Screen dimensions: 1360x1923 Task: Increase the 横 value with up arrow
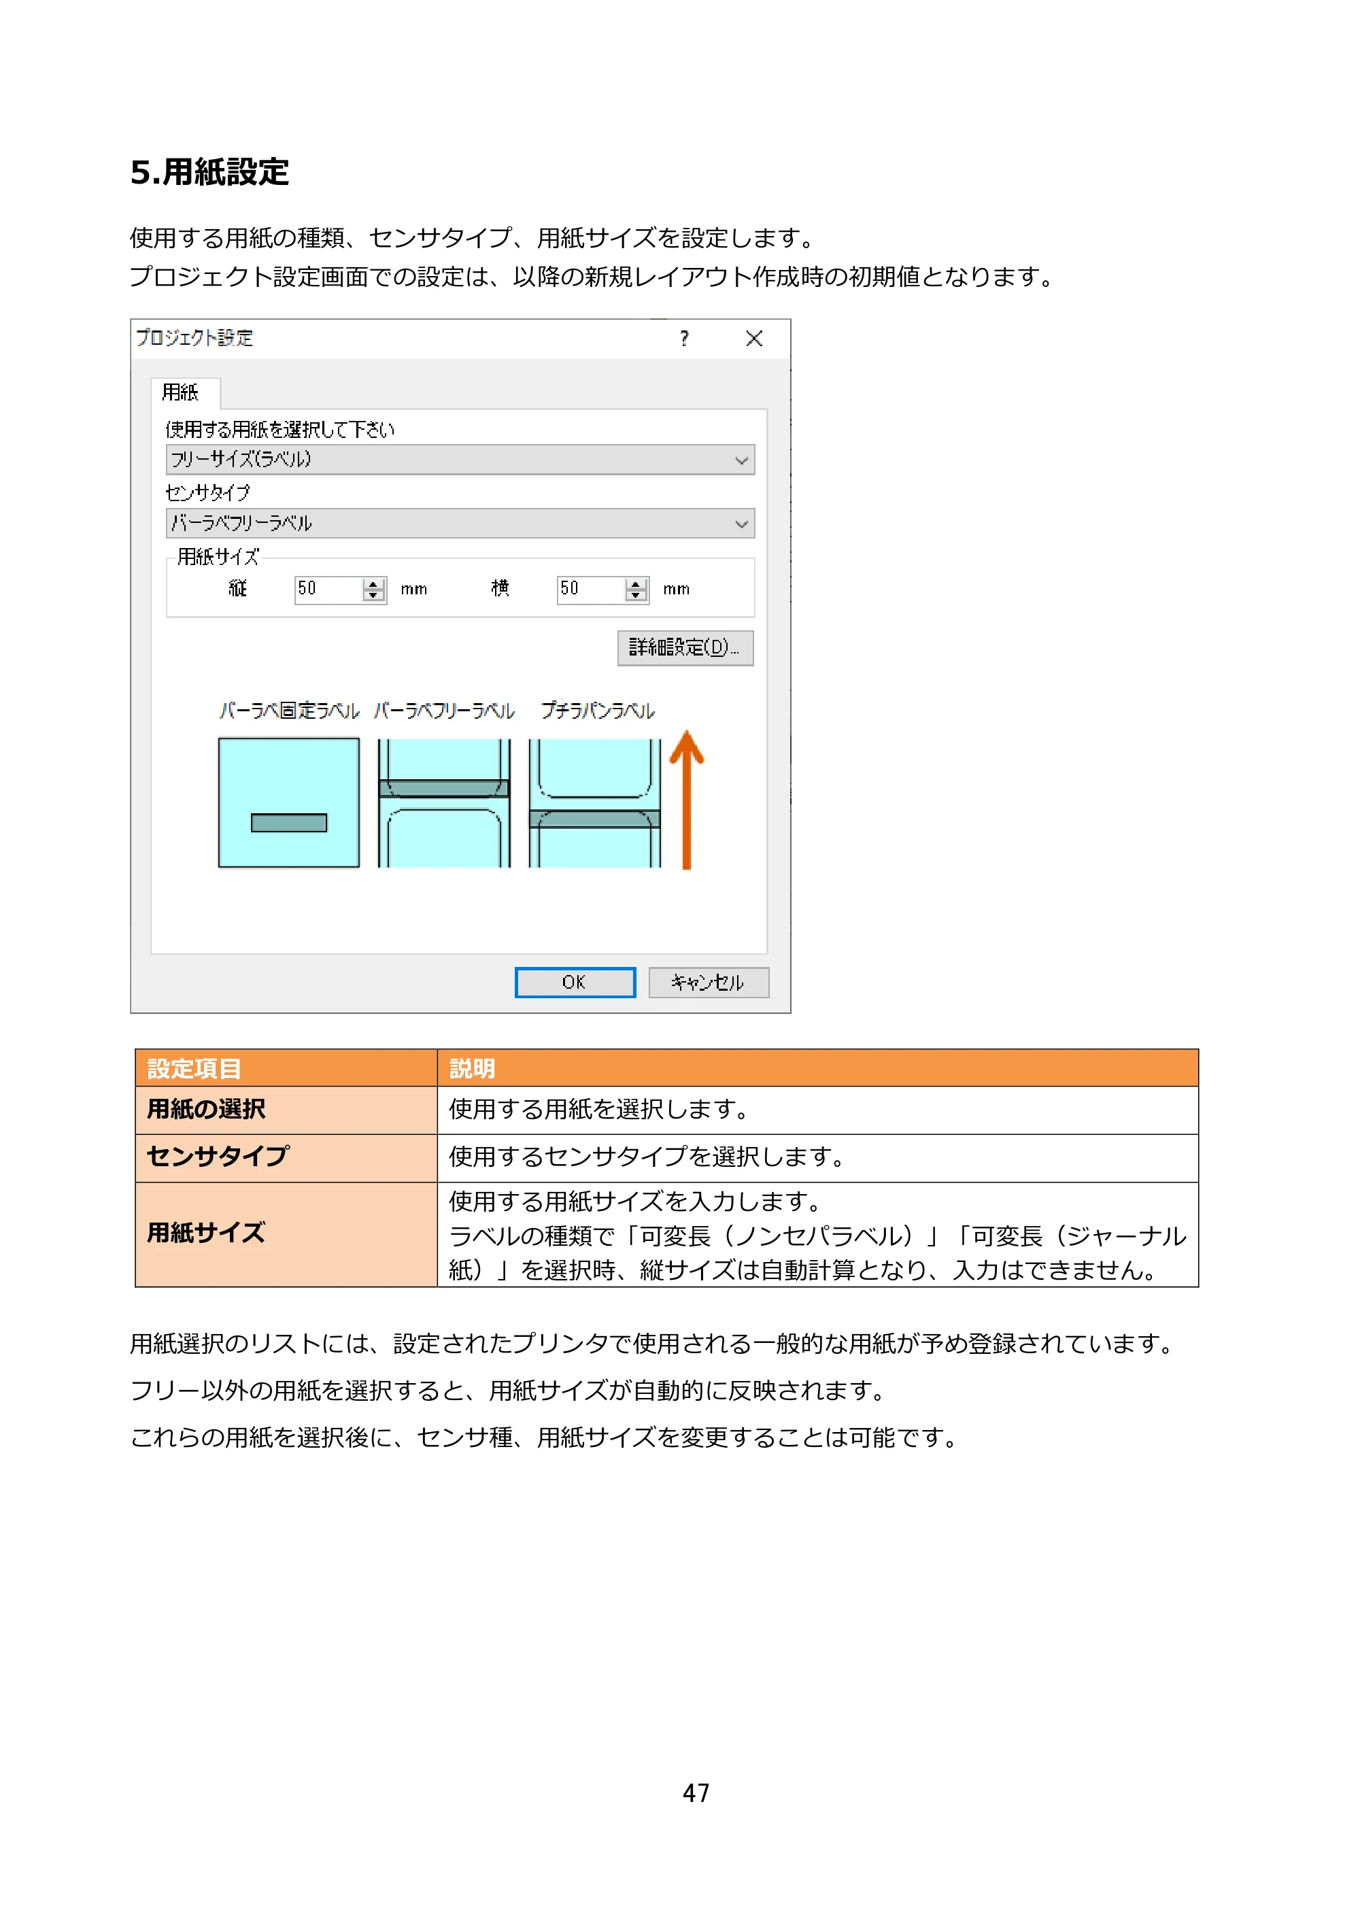(636, 583)
